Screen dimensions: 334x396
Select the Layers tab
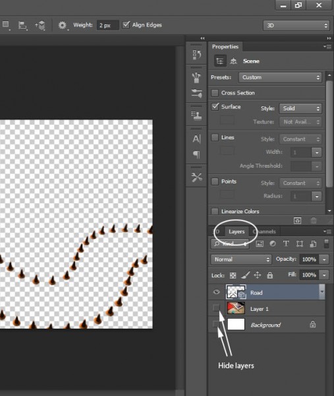237,232
